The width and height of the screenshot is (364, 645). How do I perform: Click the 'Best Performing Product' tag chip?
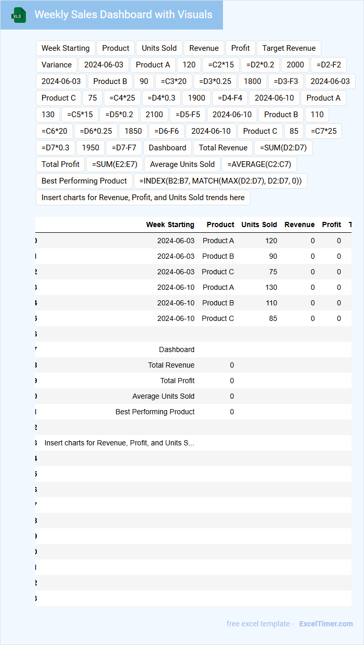click(x=84, y=181)
